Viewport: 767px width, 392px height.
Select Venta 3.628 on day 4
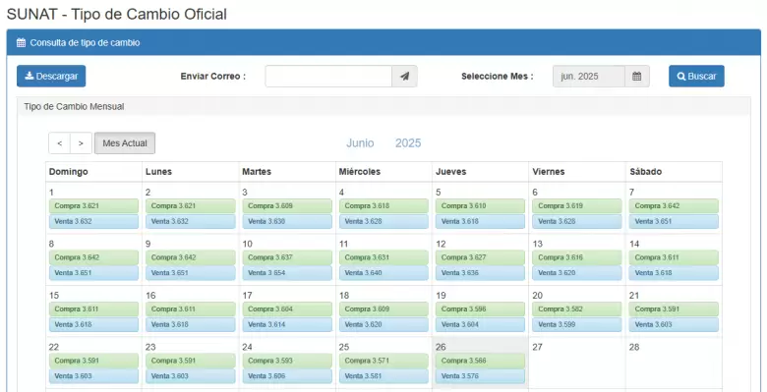click(x=383, y=221)
